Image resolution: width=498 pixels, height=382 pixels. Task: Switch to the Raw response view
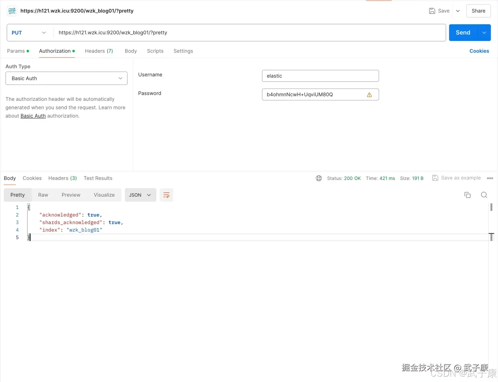(43, 195)
